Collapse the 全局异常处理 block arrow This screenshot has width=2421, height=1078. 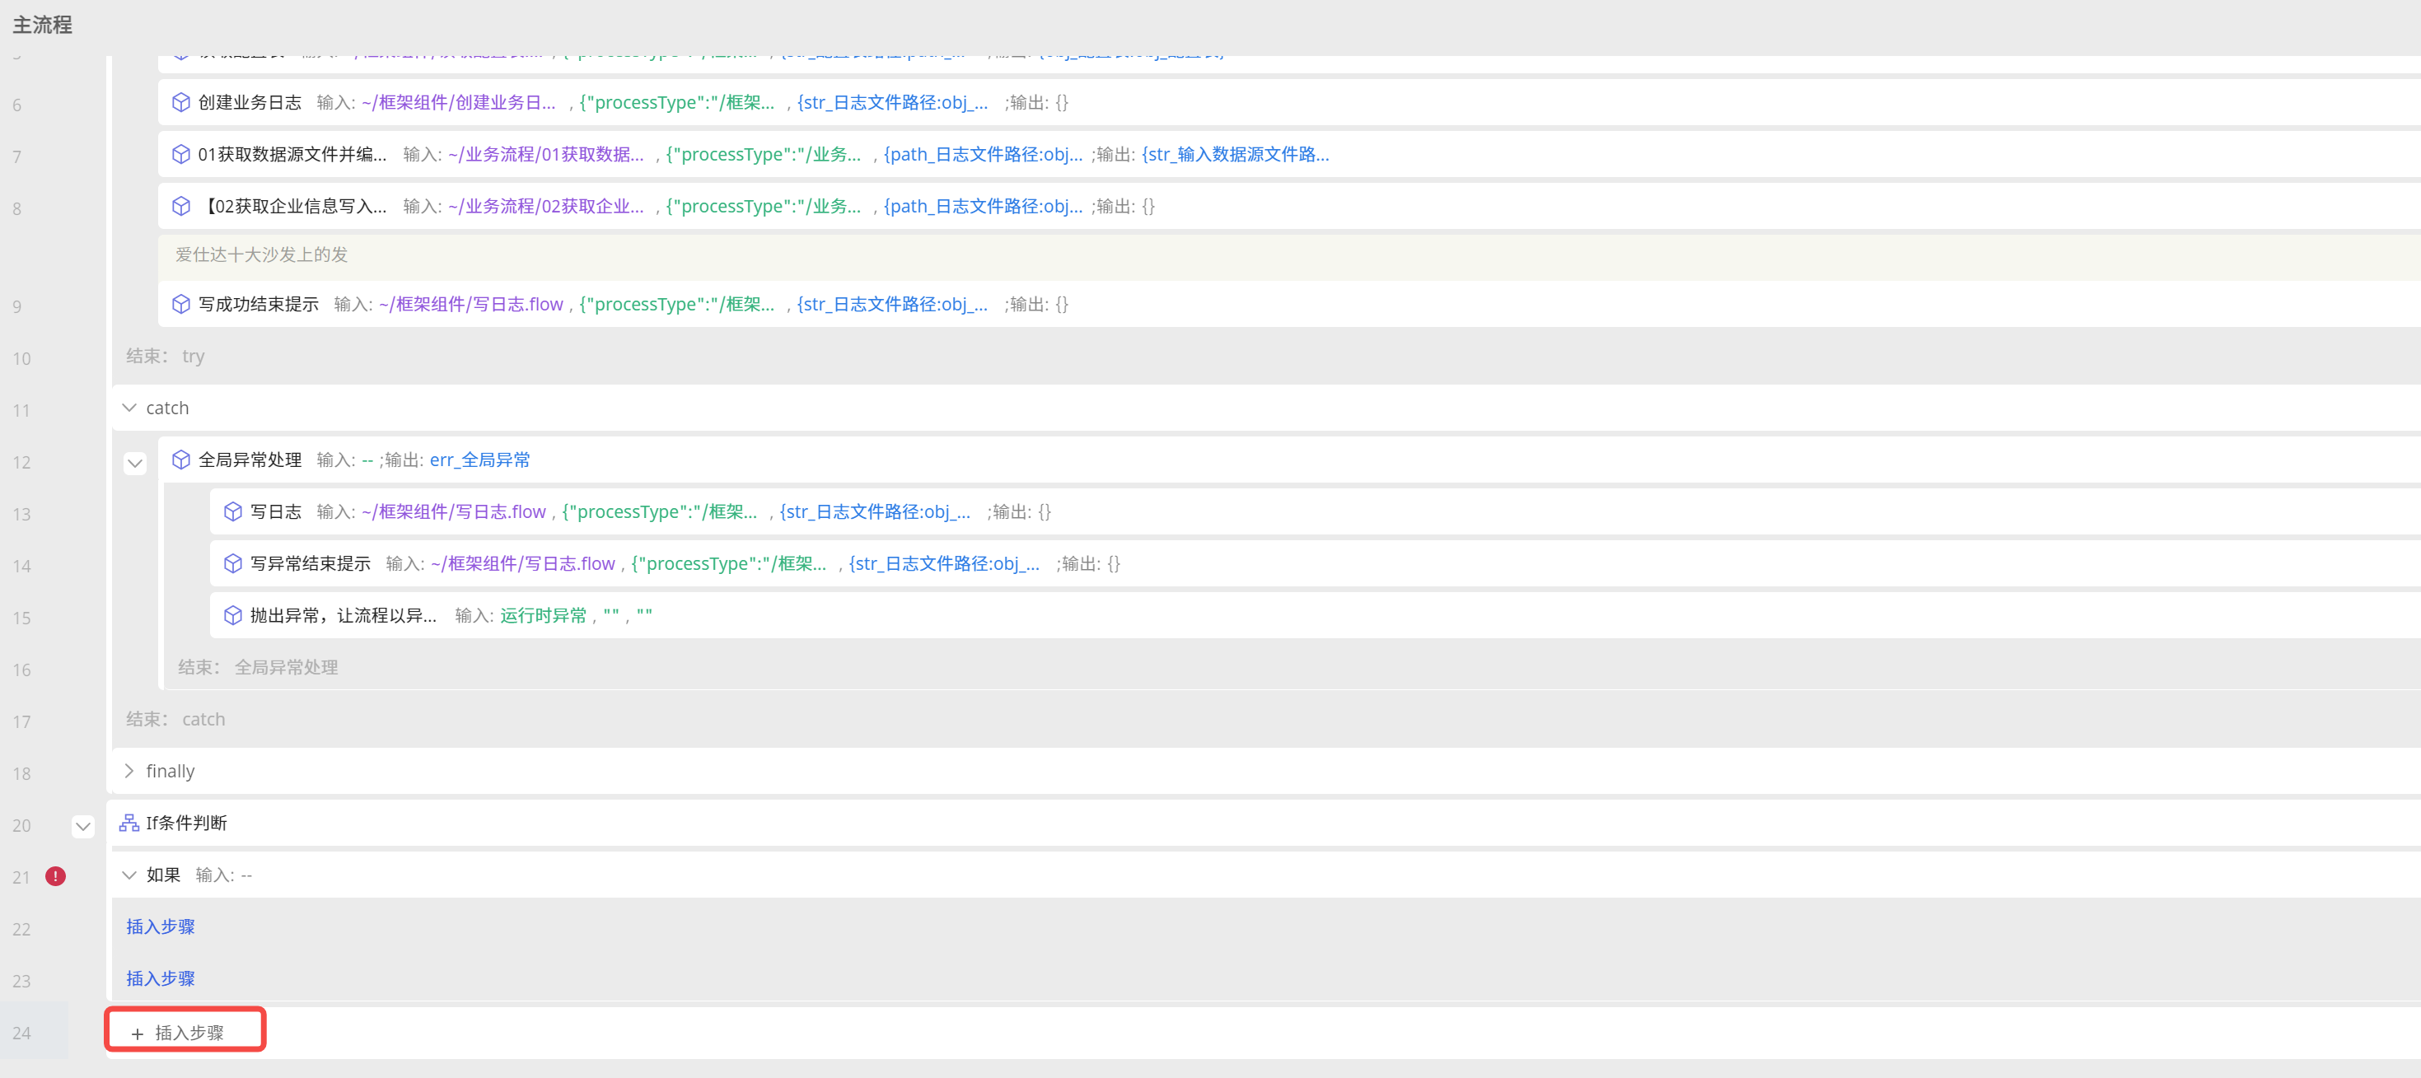pos(135,462)
